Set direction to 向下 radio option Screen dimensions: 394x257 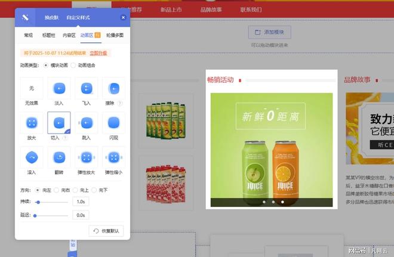click(x=99, y=190)
